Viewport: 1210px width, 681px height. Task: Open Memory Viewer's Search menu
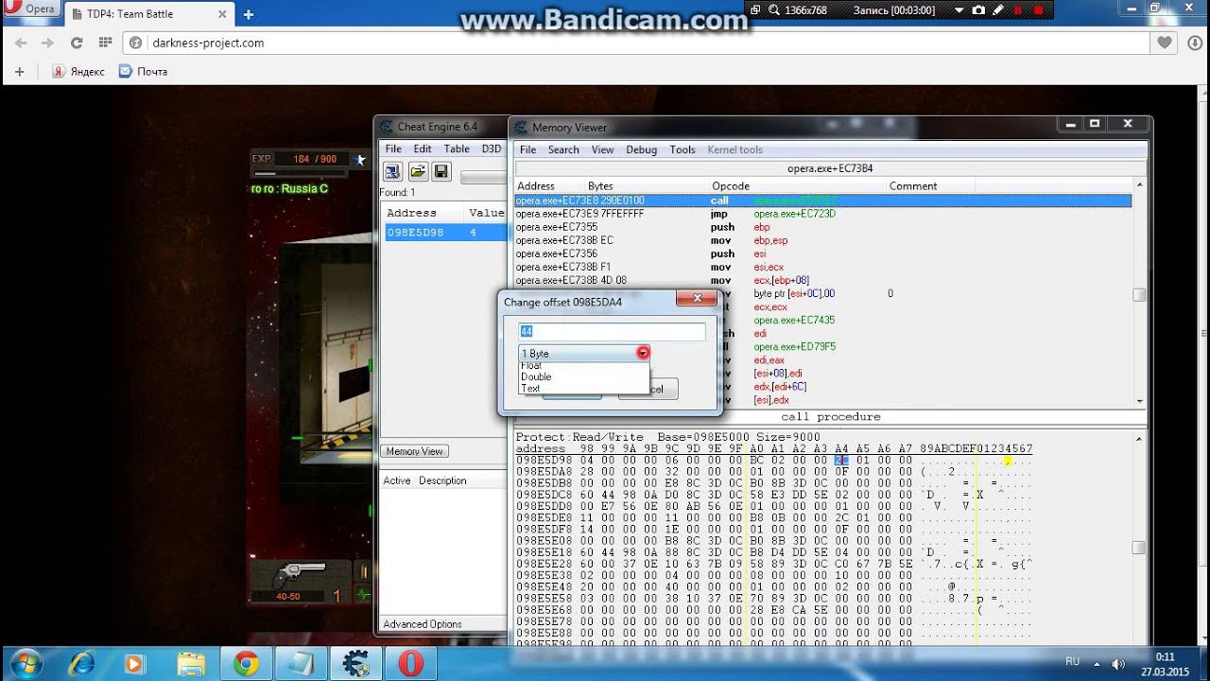pyautogui.click(x=563, y=149)
